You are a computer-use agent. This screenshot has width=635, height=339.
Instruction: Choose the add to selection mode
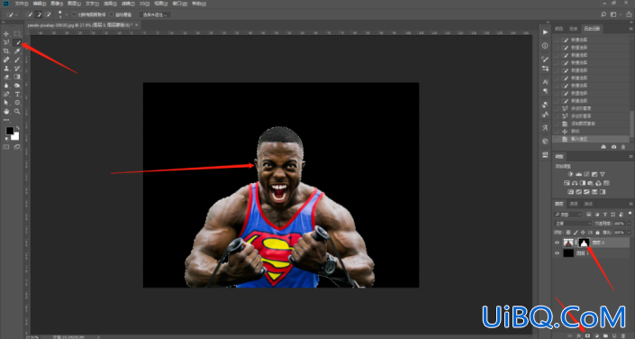point(39,14)
